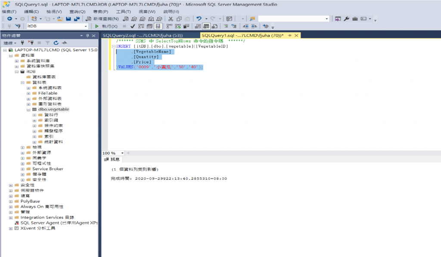Image resolution: width=441 pixels, height=257 pixels.
Task: Expand the 系統資料庫 folder
Action: point(17,61)
